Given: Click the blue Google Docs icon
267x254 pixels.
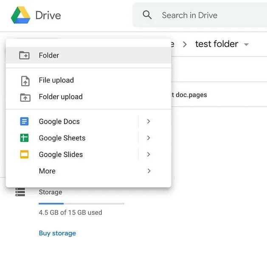Looking at the screenshot, I should pyautogui.click(x=24, y=121).
